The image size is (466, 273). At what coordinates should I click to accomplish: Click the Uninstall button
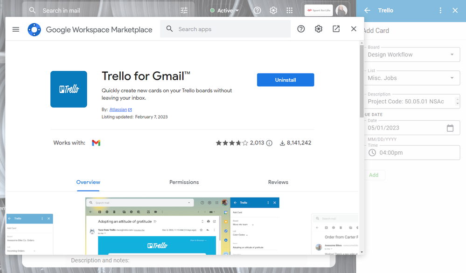point(285,80)
